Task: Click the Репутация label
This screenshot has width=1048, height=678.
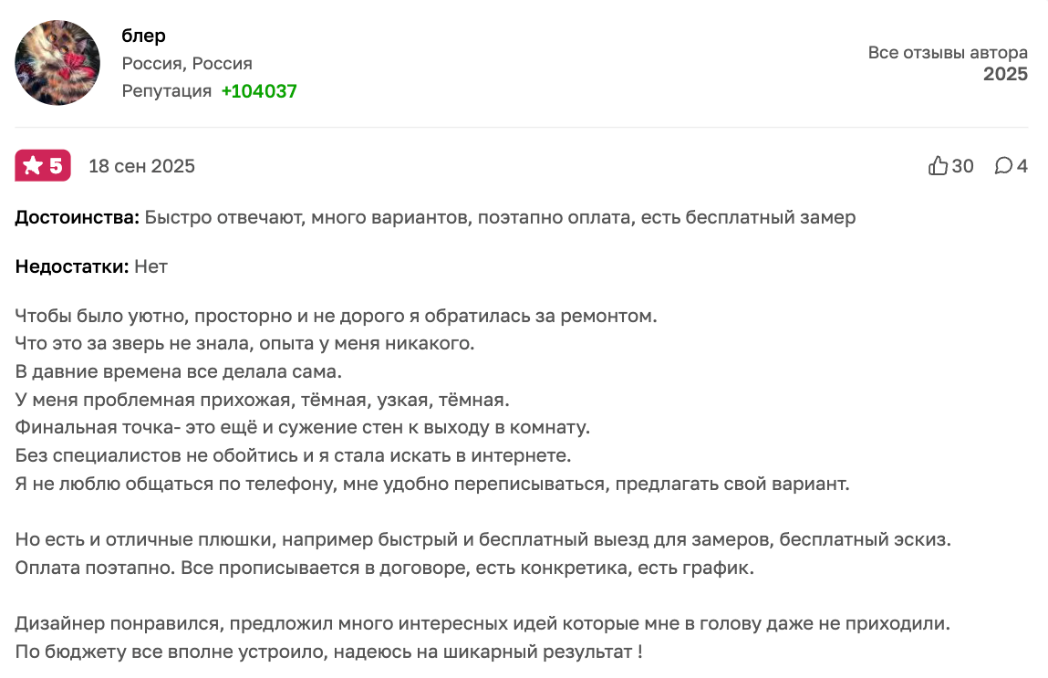Action: pyautogui.click(x=167, y=91)
